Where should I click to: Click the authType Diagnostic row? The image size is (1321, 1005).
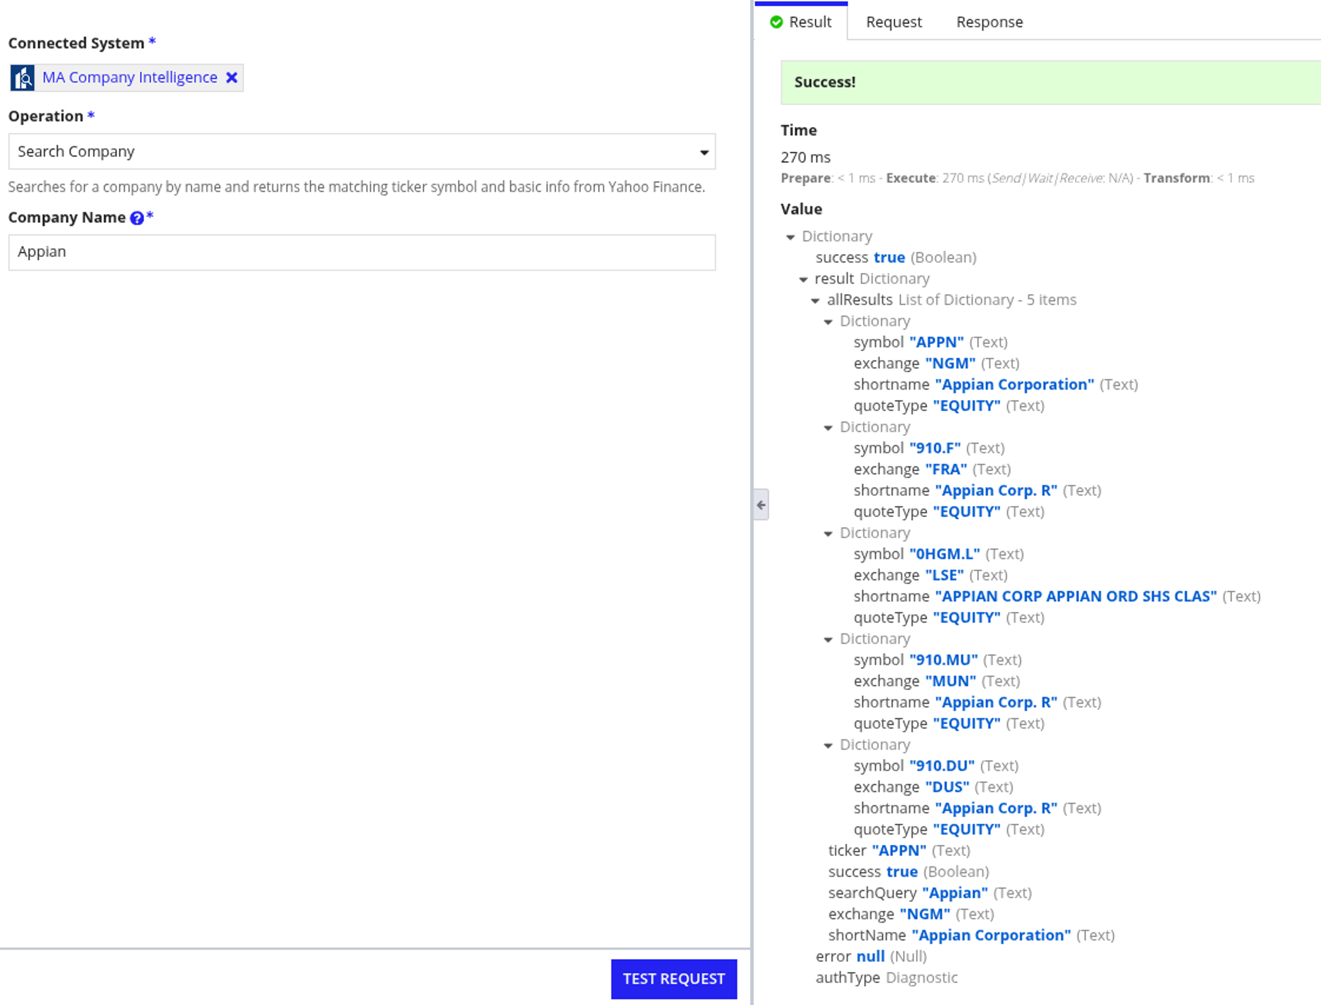(887, 977)
